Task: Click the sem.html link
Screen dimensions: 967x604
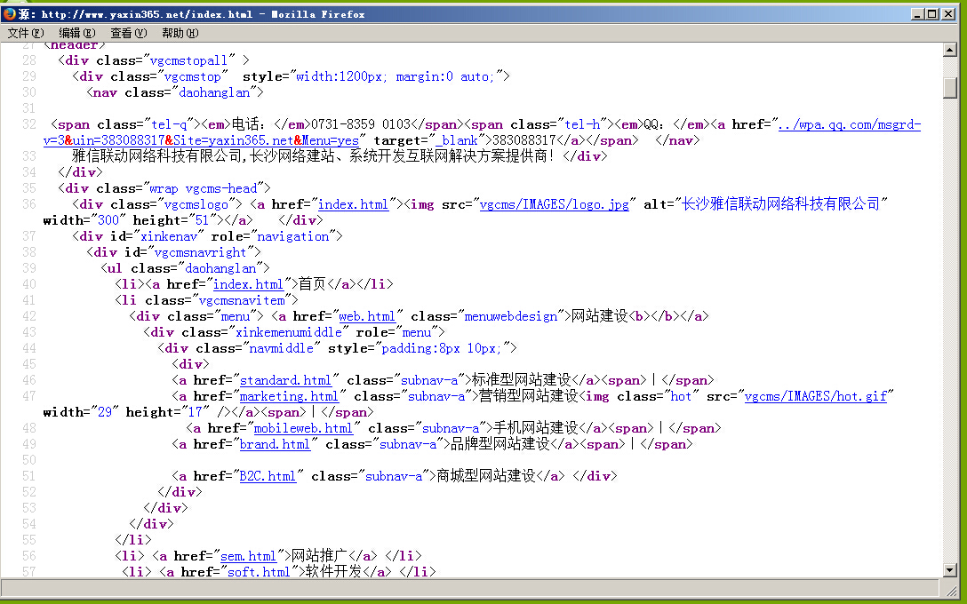Action: (x=248, y=556)
